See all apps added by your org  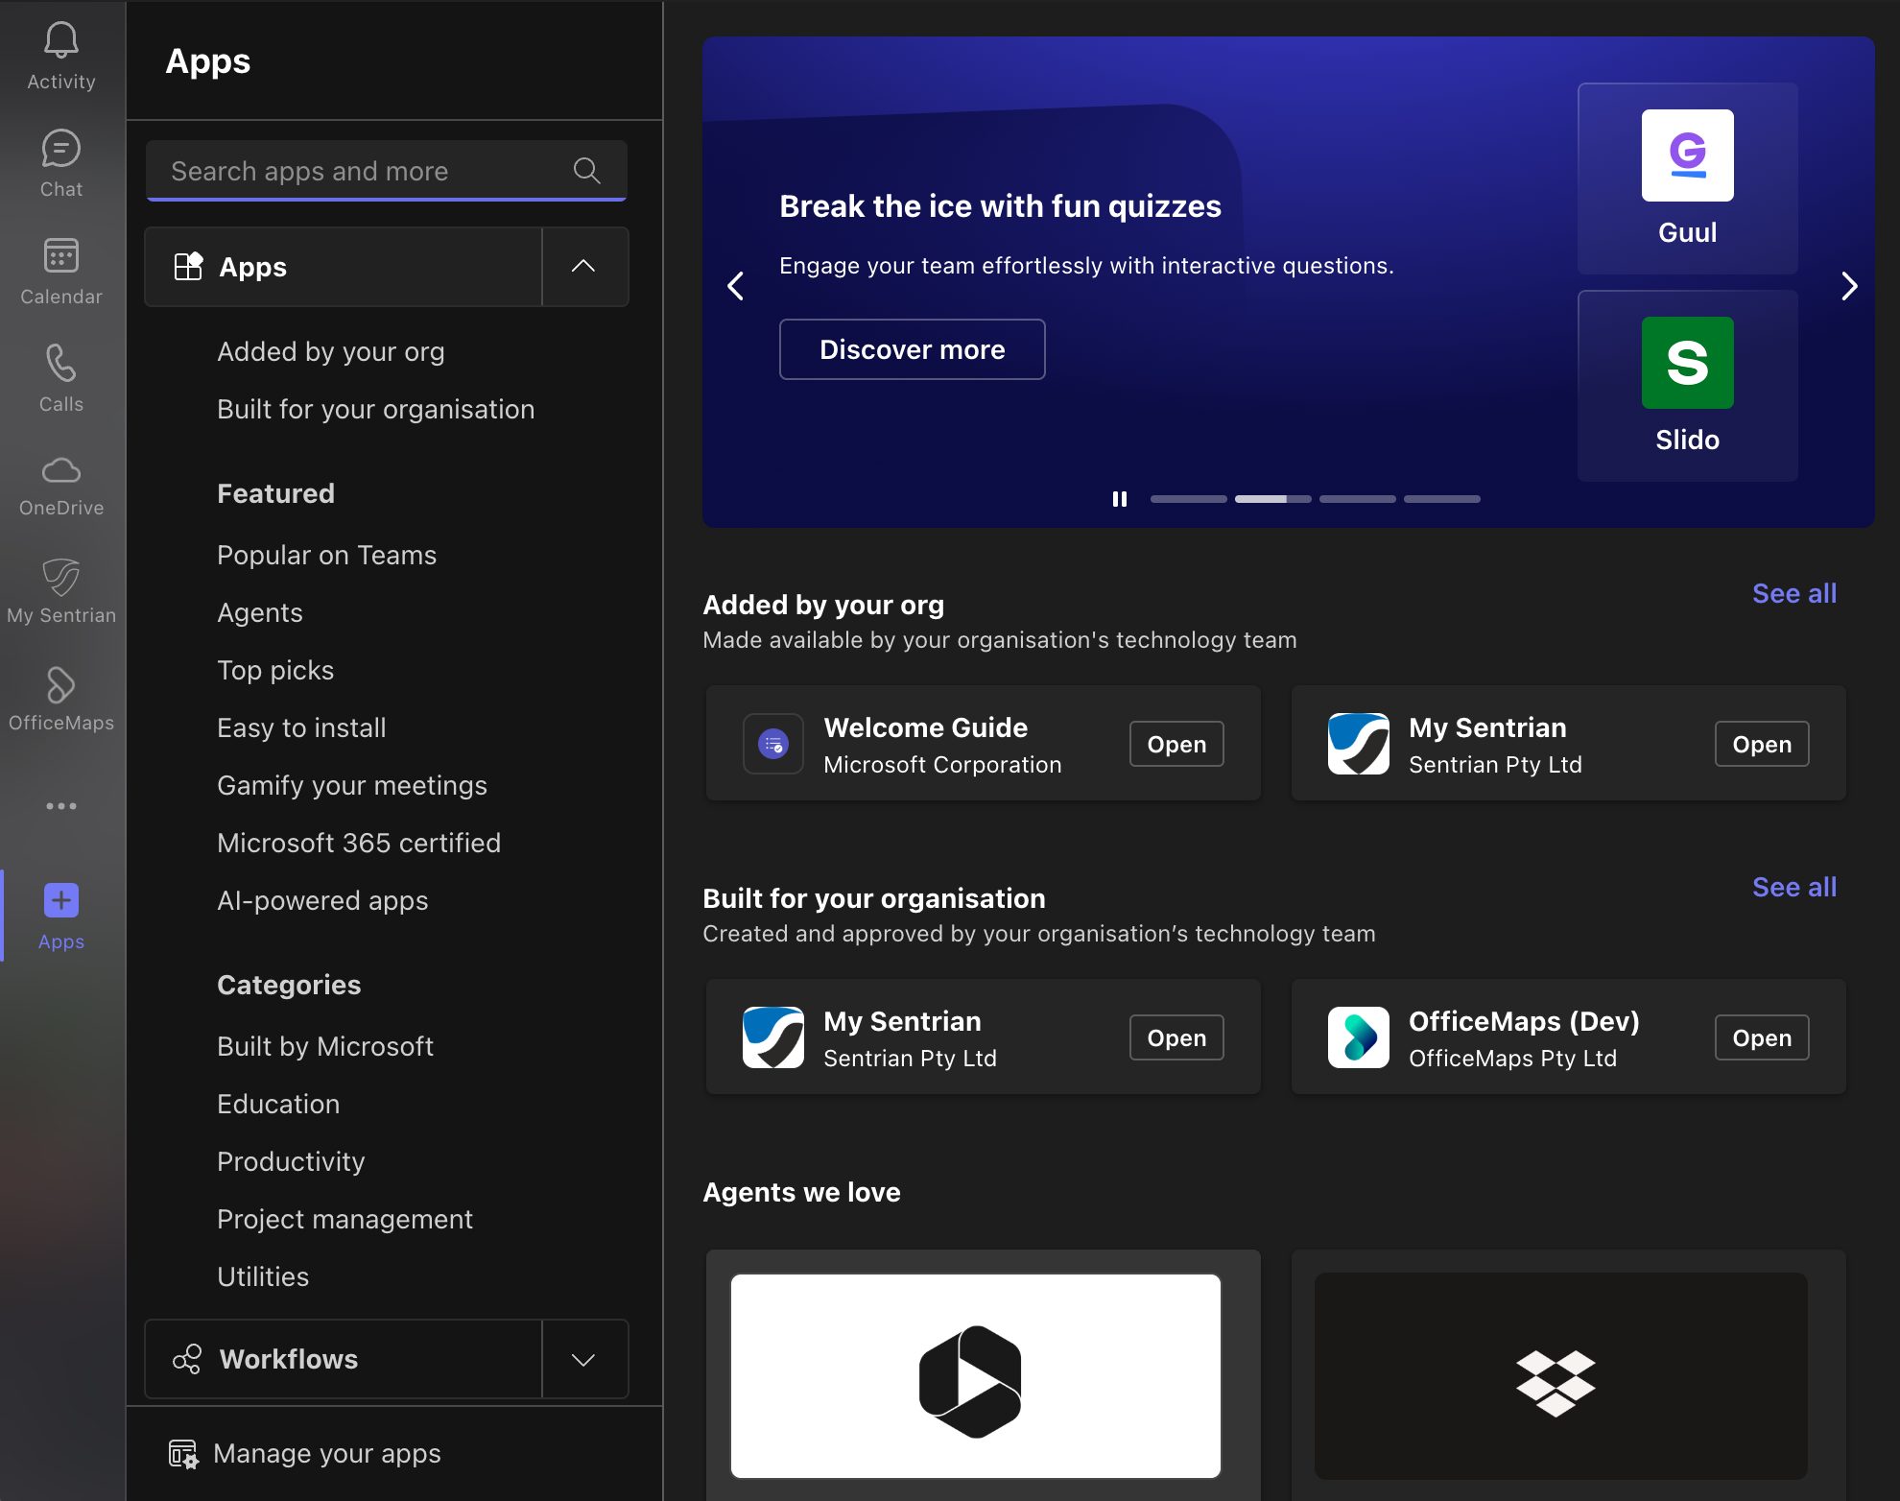1794,594
